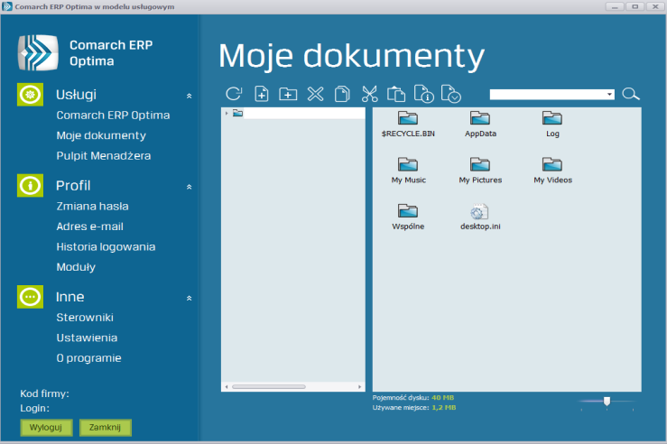
Task: Click the Paste toolbar icon
Action: pyautogui.click(x=396, y=94)
